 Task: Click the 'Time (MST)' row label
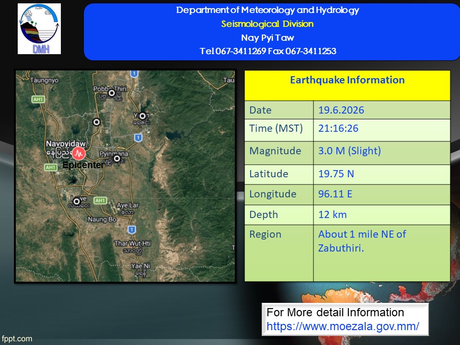point(276,128)
